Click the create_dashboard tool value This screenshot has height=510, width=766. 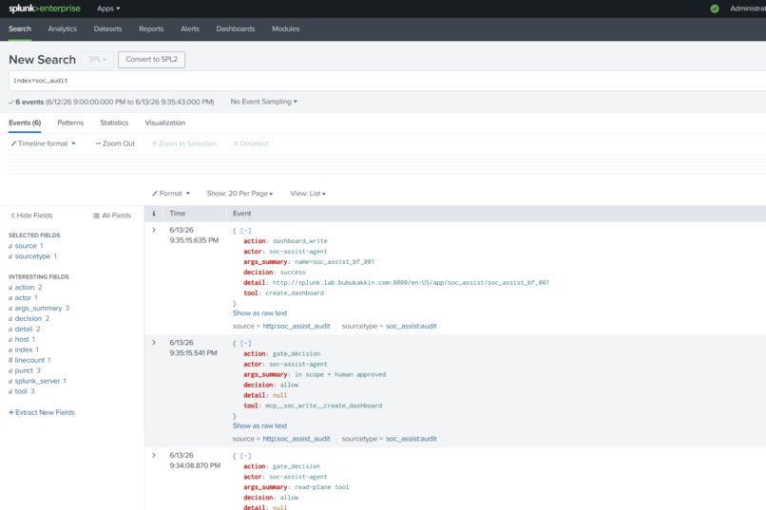click(295, 293)
